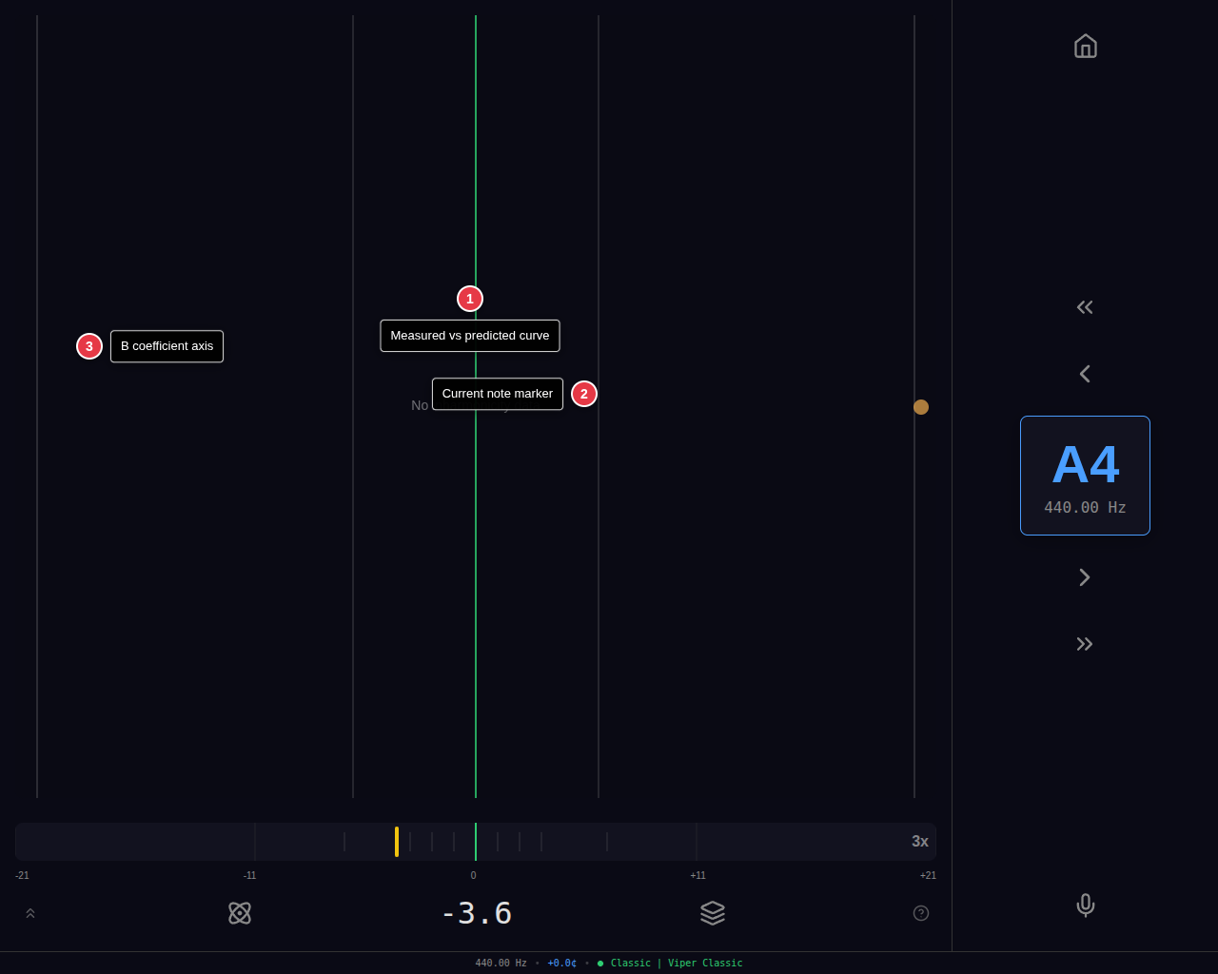Step to next note with single right chevron

coord(1085,576)
